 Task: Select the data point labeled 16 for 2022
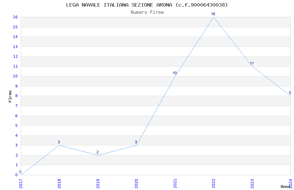213,14
